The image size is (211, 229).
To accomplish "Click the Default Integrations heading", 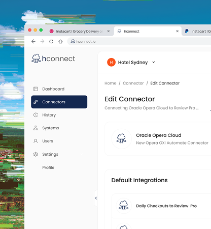I will click(139, 180).
